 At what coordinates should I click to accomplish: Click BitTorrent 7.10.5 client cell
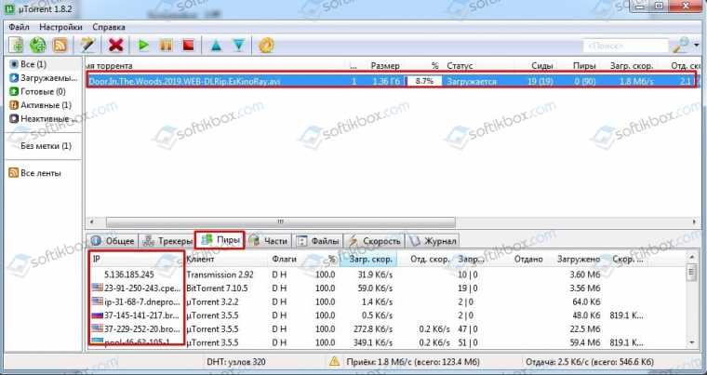click(x=217, y=288)
